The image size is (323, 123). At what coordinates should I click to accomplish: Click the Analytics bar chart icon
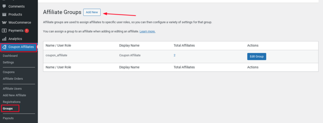(4, 39)
